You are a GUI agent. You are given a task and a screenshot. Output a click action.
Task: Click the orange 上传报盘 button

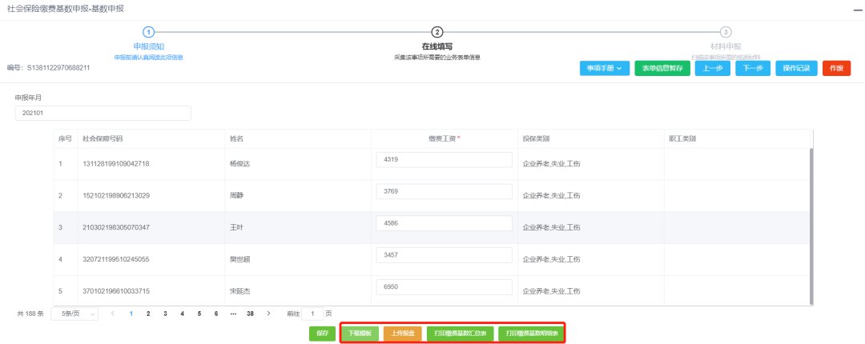point(403,333)
